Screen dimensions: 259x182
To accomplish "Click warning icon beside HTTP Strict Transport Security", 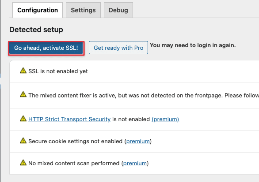I will coord(23,119).
